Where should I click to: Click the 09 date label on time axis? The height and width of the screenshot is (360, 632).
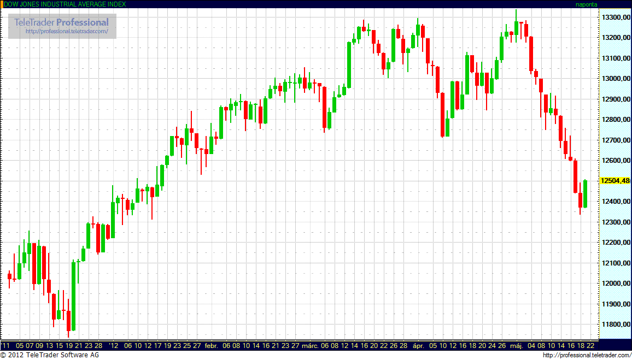pos(39,346)
